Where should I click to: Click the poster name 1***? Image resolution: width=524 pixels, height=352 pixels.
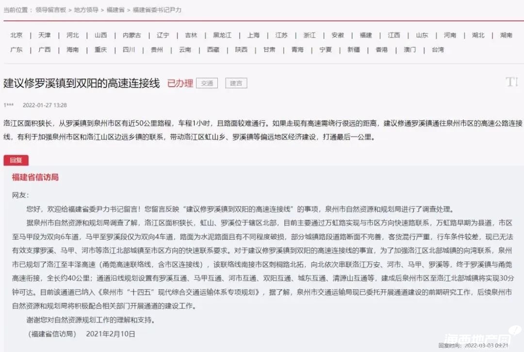click(8, 105)
